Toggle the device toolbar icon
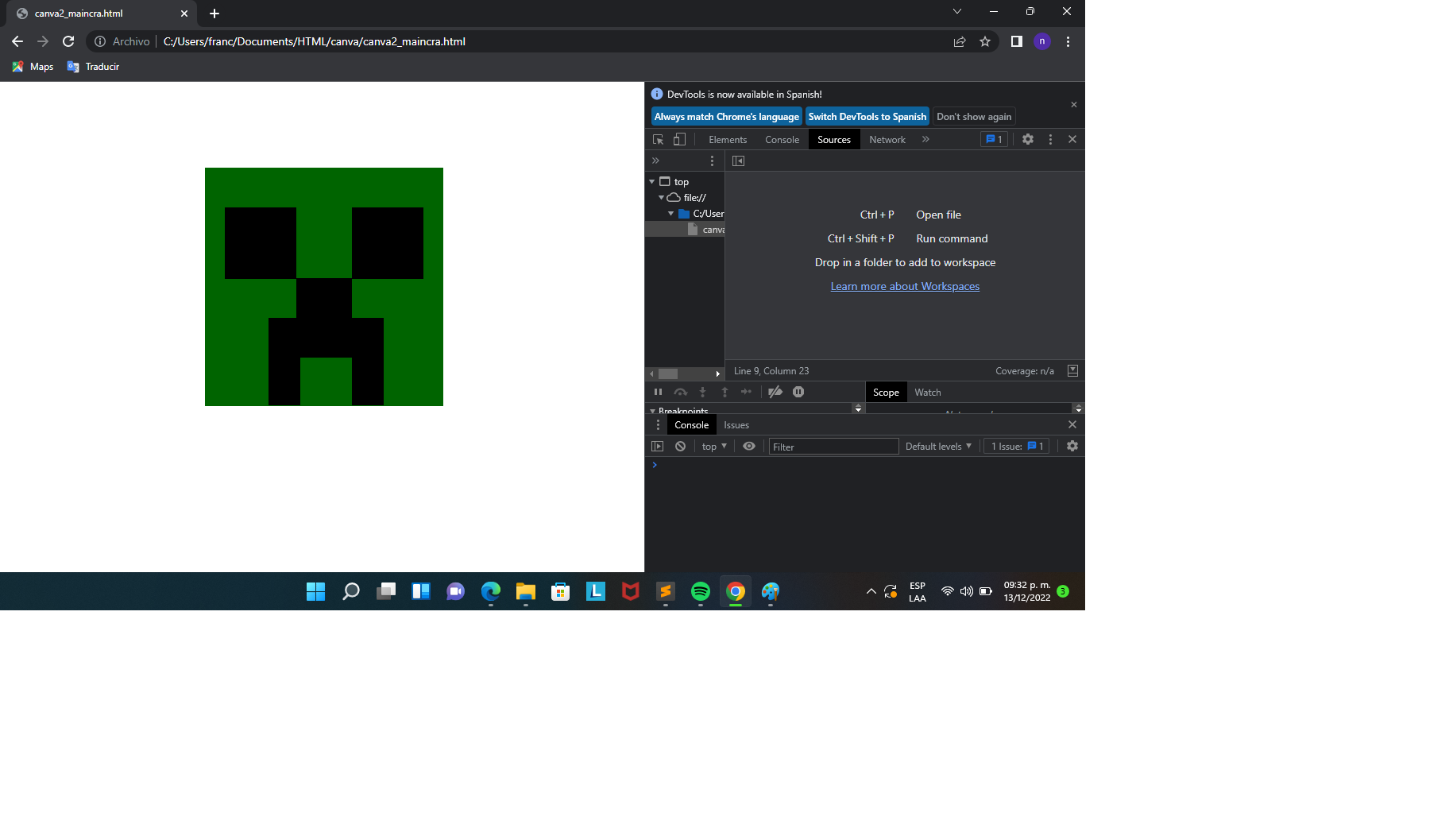This screenshot has width=1449, height=836. pos(679,139)
